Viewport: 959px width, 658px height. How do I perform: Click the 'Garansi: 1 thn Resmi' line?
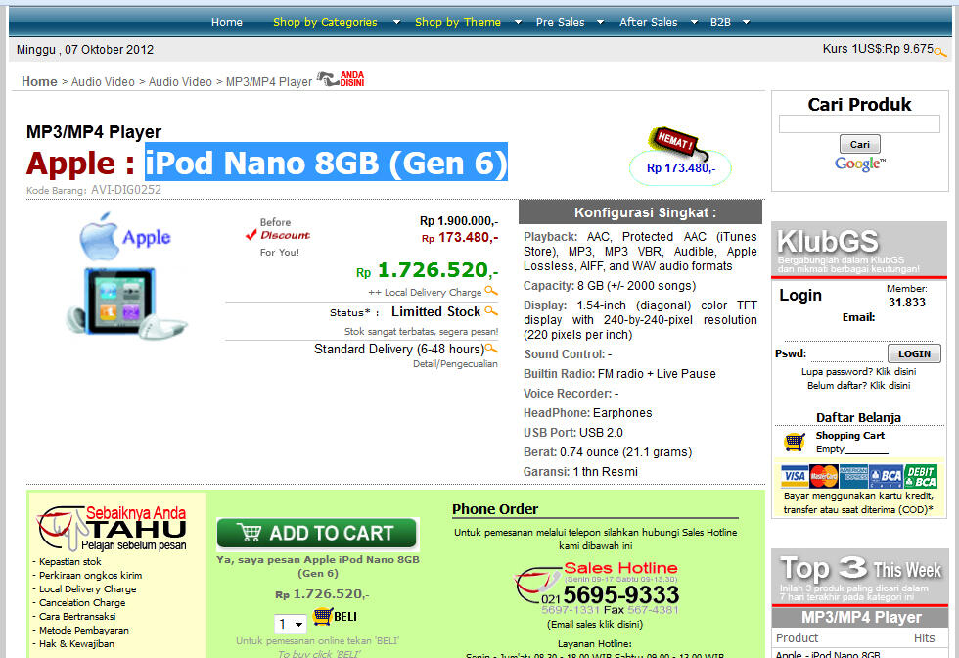pos(580,471)
